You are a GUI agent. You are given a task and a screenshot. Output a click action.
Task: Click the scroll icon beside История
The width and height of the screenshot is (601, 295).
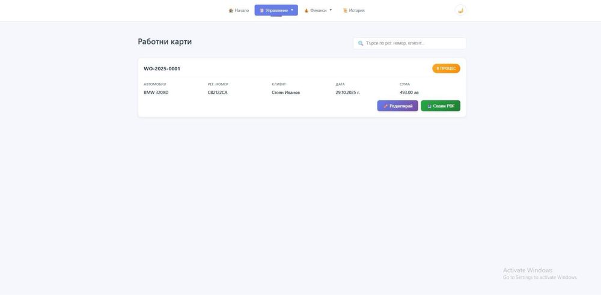pyautogui.click(x=345, y=10)
